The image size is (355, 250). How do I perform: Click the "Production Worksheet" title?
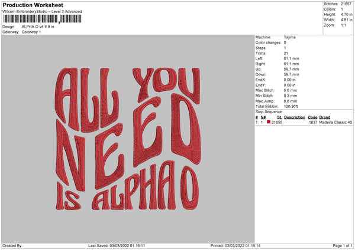(x=33, y=5)
